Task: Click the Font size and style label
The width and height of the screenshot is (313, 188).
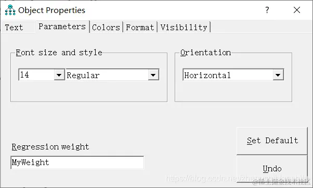Action: tap(59, 53)
